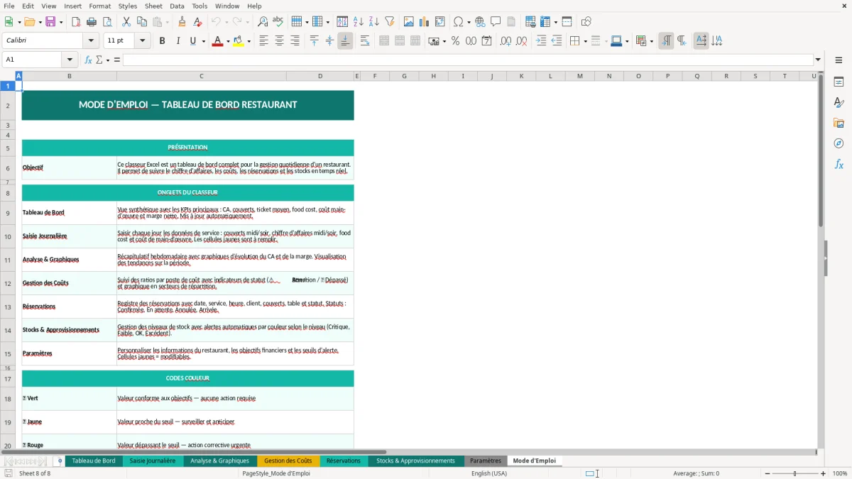Toggle Wrap Text button
This screenshot has width=852, height=479.
tap(364, 41)
